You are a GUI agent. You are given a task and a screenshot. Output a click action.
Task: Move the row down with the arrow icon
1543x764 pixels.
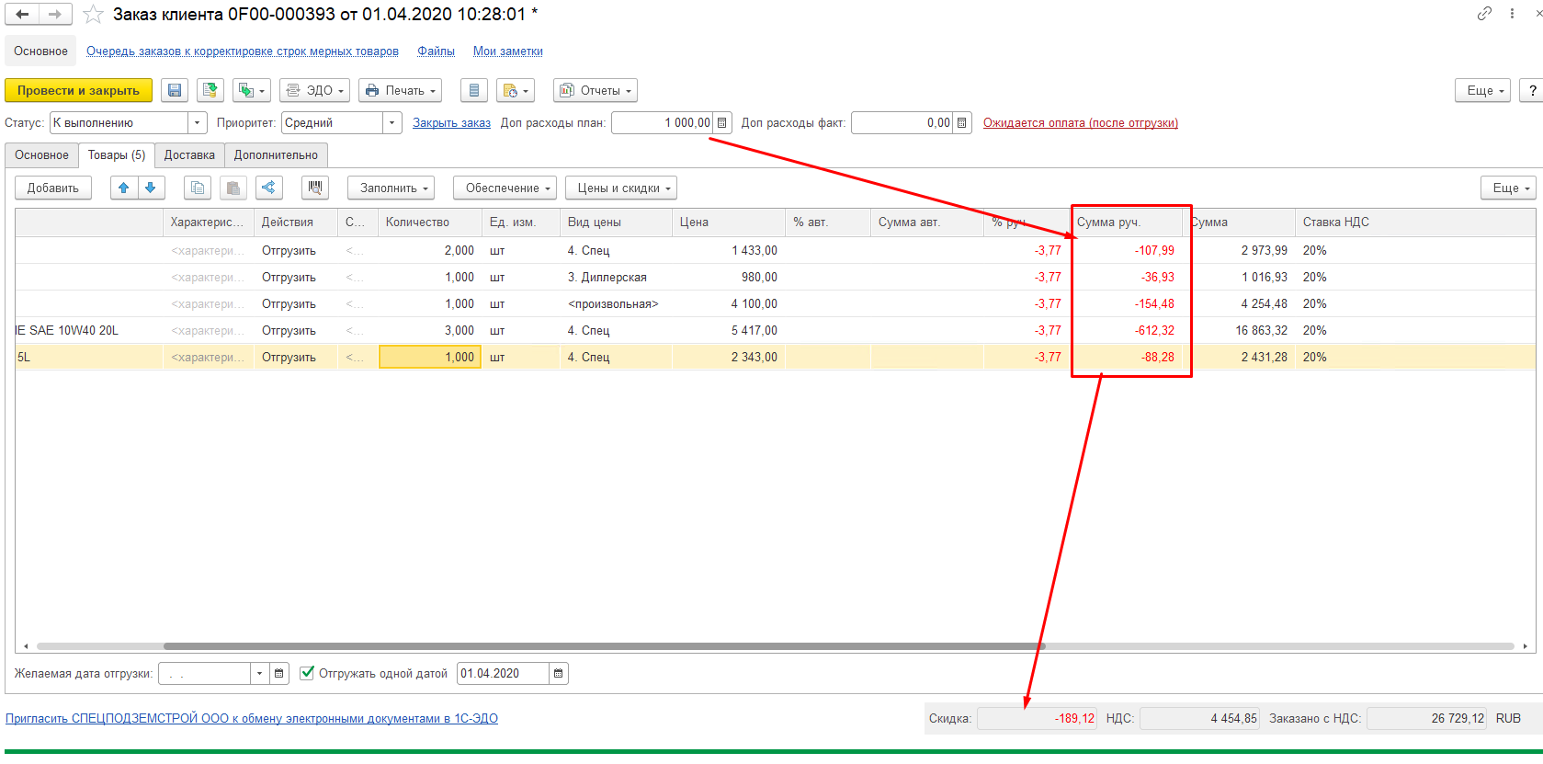[151, 188]
